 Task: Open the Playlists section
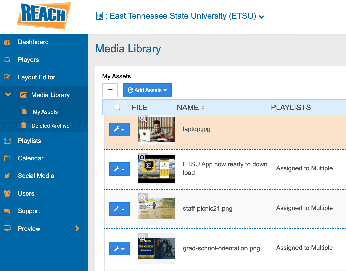click(x=29, y=141)
